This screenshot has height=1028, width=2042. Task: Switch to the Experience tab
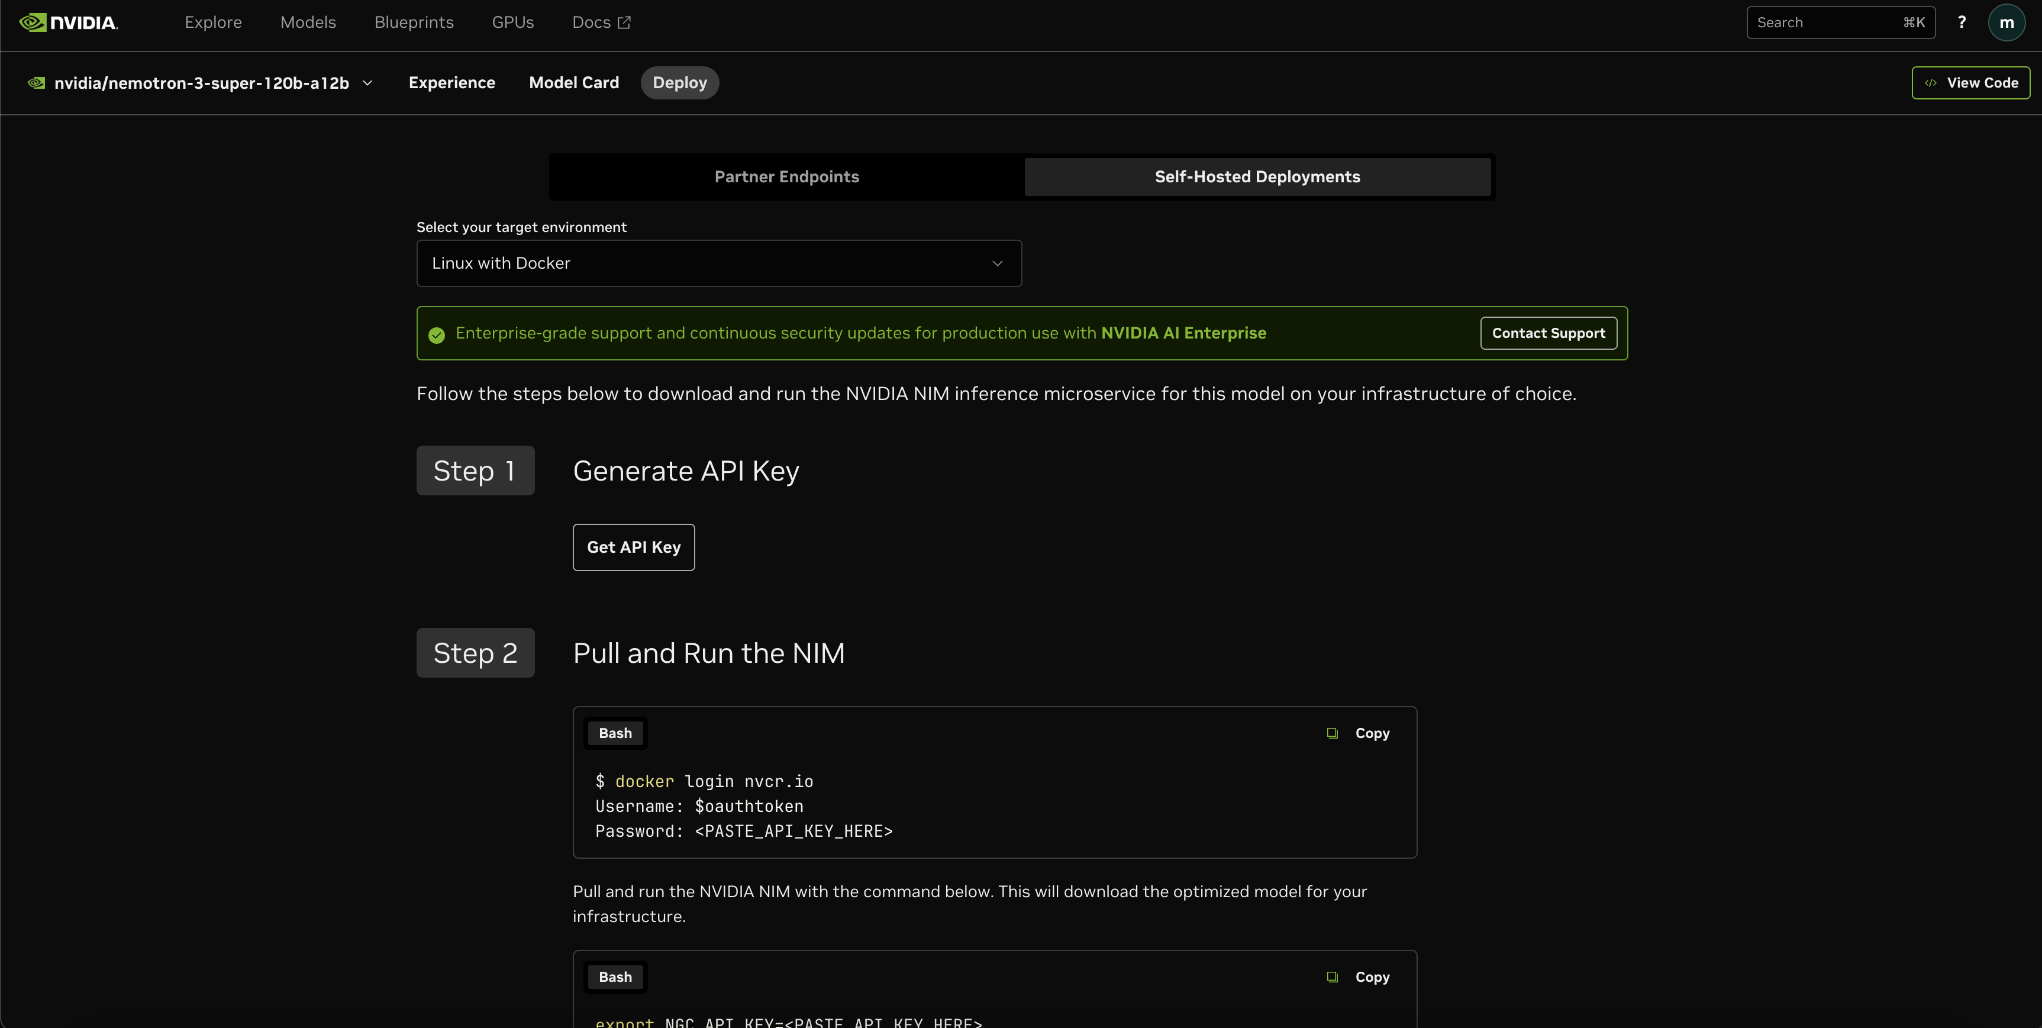coord(452,82)
